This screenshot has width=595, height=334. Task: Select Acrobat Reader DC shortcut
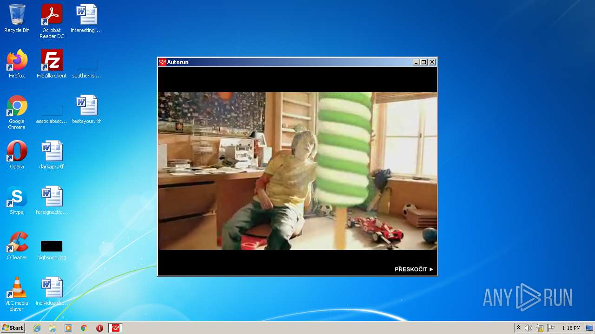point(52,21)
